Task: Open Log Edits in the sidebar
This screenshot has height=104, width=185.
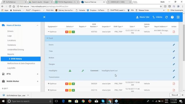Action: 11,68
